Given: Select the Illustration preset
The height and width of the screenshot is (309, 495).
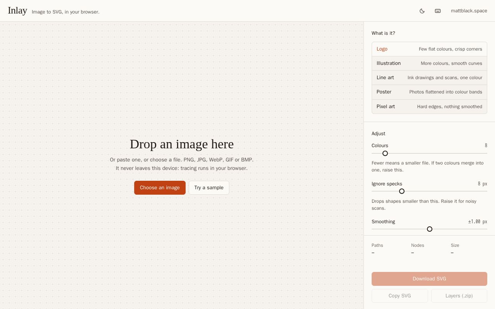Looking at the screenshot, I should [429, 63].
